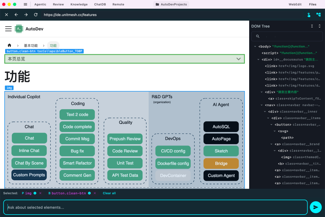Screen dimensions: 325x217
Task: Click the 功能 page heading
Action: pyautogui.click(x=17, y=77)
